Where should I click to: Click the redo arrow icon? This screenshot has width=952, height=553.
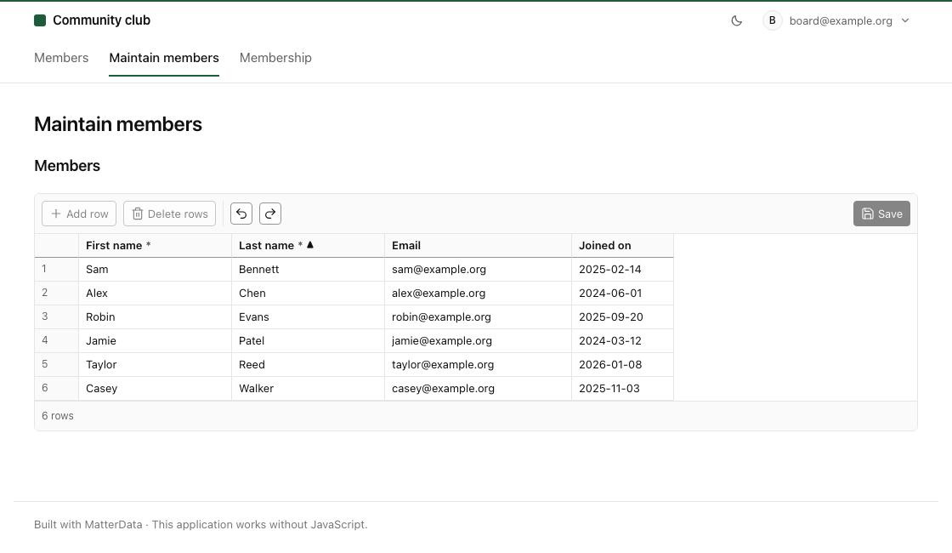[270, 214]
